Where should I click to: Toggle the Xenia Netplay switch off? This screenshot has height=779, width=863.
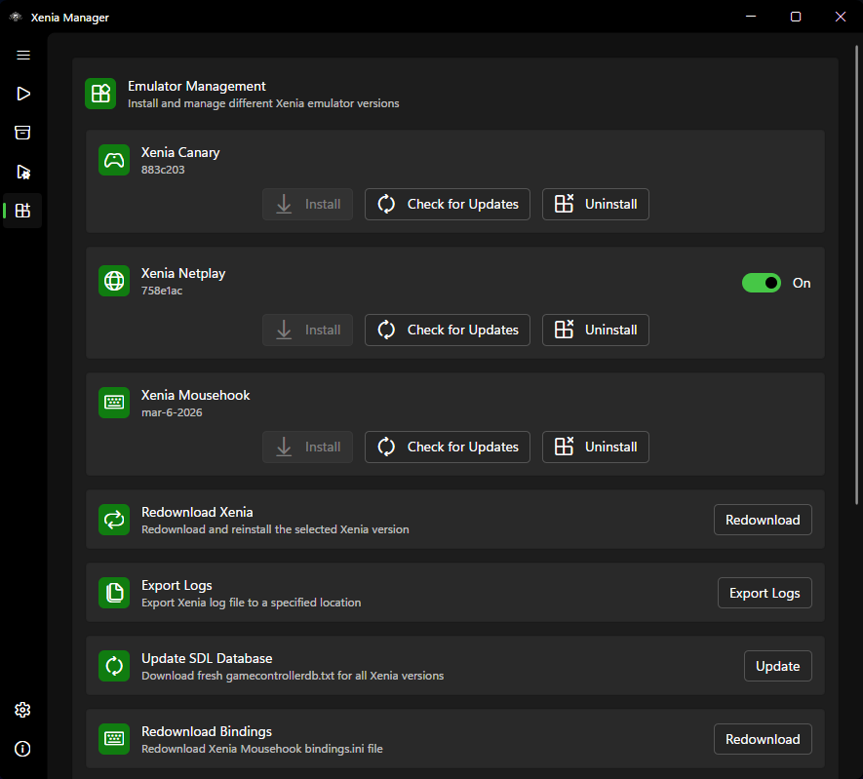click(762, 283)
